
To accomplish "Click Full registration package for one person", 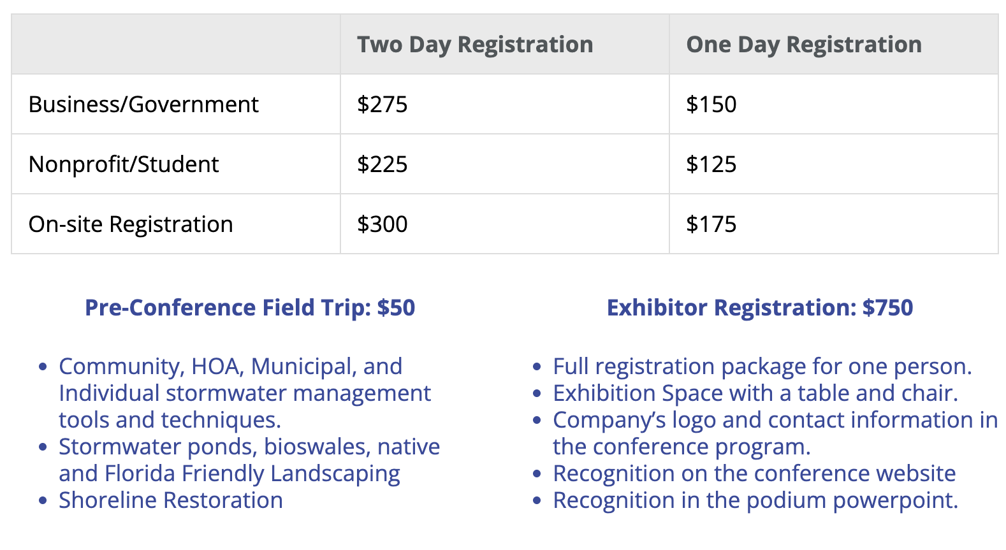I will (x=762, y=366).
